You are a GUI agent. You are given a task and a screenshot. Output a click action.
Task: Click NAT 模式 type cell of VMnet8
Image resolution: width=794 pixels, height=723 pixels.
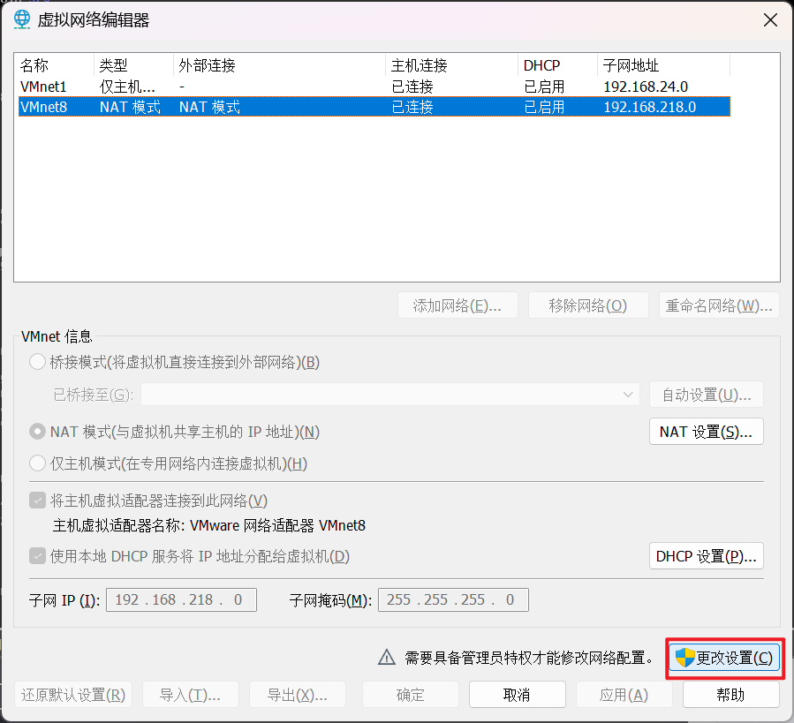[130, 107]
